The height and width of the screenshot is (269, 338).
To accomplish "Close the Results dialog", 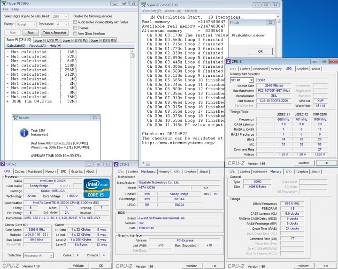I will pos(95,118).
